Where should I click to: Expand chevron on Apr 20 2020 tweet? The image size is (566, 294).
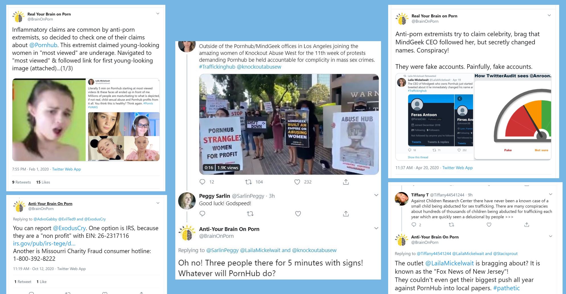549,15
